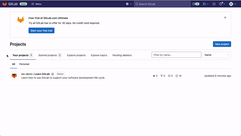Open the create new plus dropdown

coord(129,4)
